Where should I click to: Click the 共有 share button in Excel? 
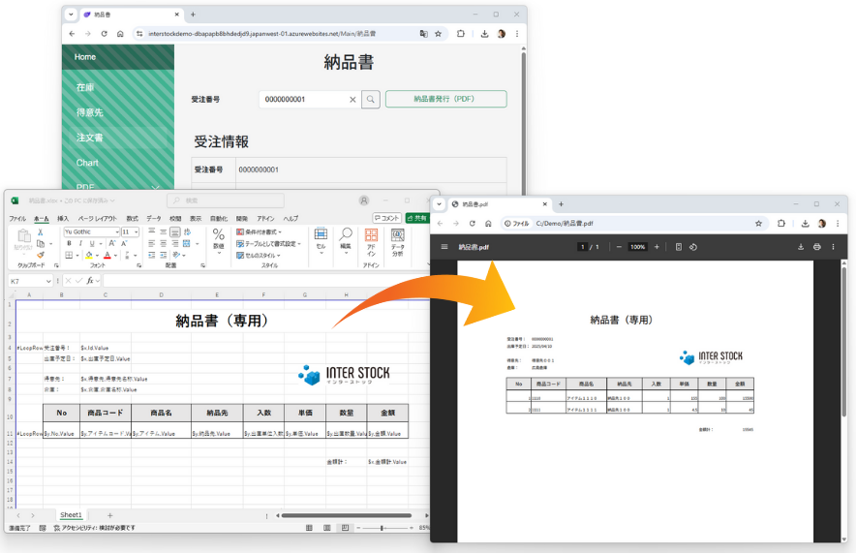point(418,219)
